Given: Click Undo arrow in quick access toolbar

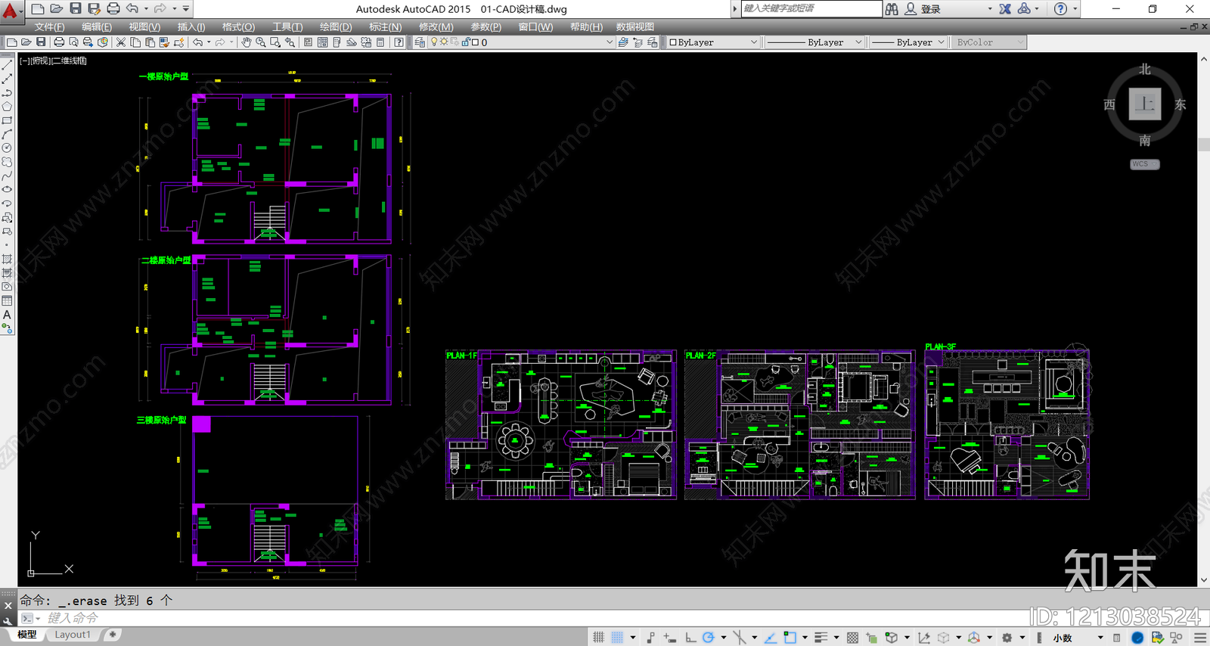Looking at the screenshot, I should click(x=132, y=9).
